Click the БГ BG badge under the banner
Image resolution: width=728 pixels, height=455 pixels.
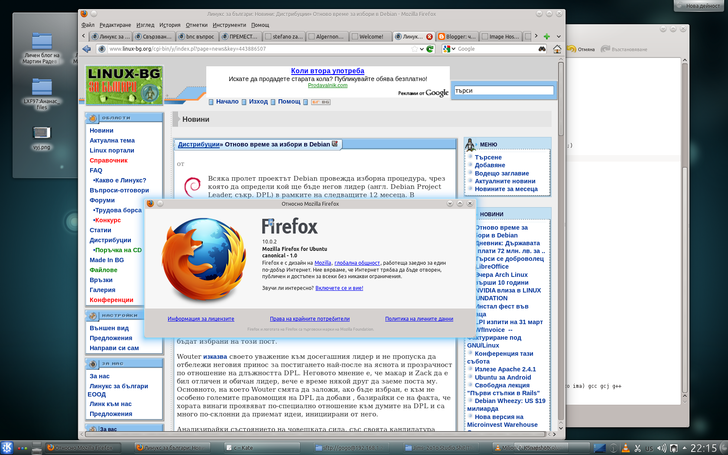321,102
